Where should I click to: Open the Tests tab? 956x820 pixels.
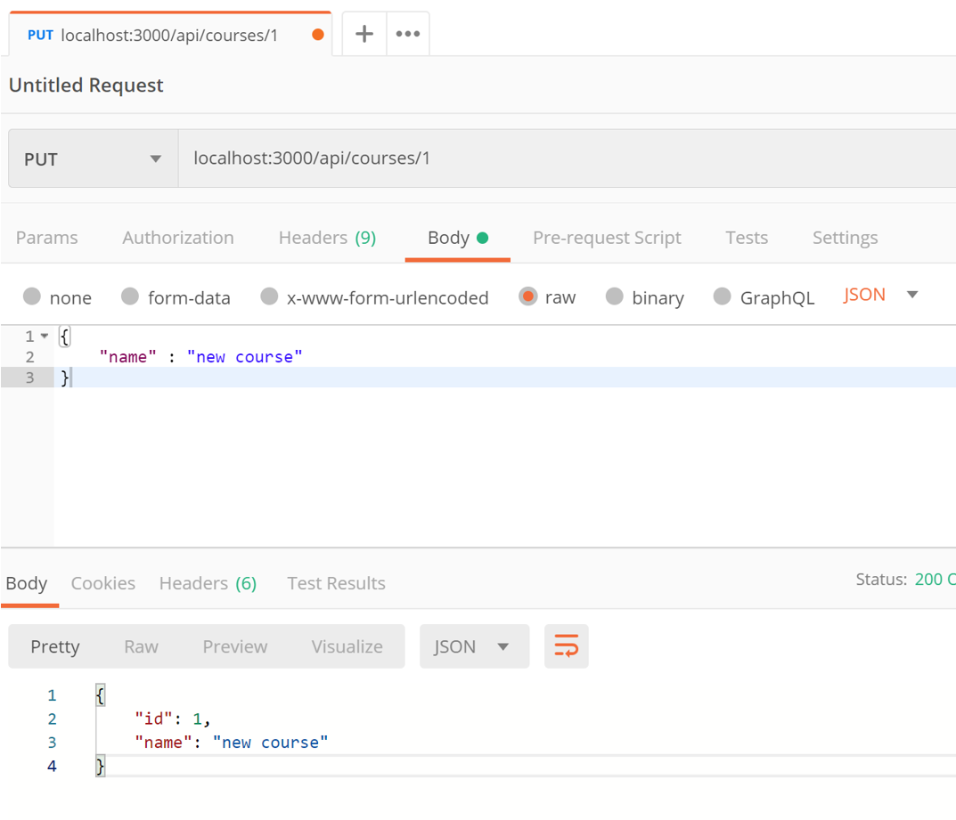tap(747, 238)
